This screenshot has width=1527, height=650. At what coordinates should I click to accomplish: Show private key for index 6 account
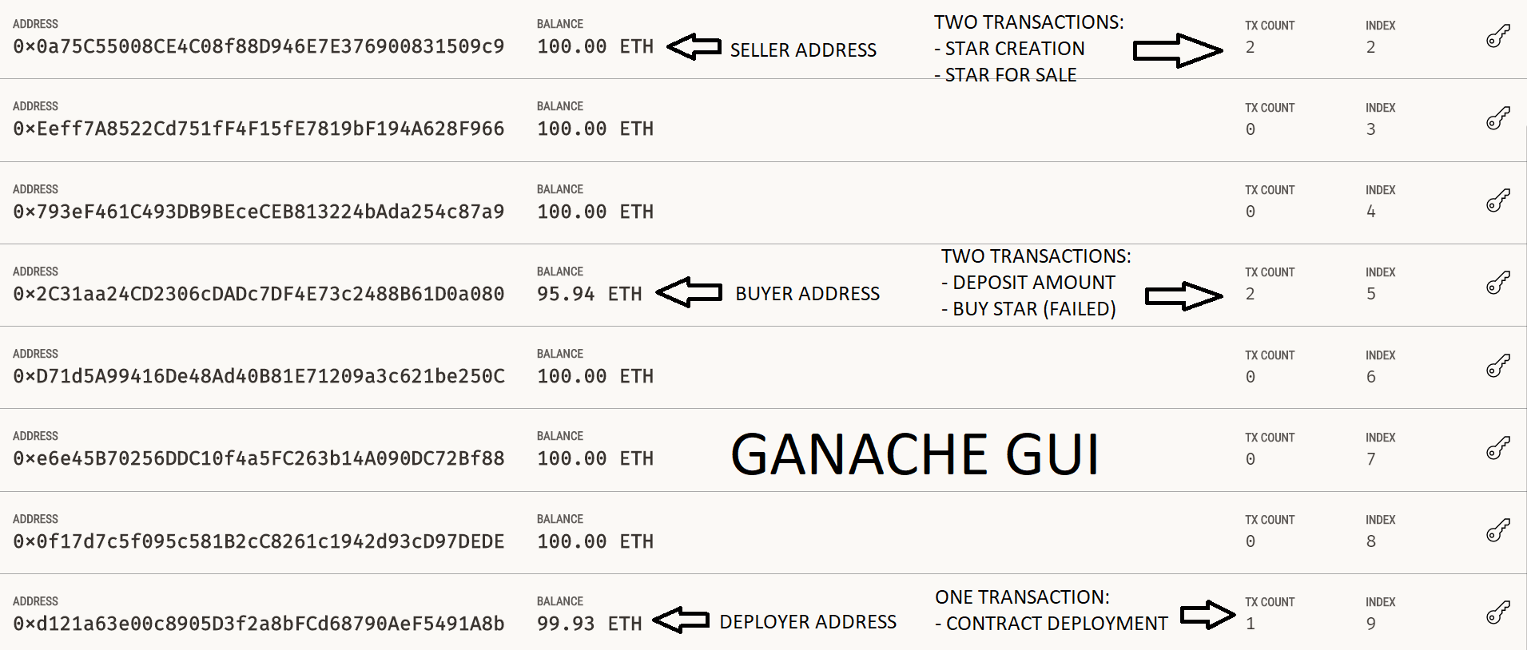pos(1497,366)
